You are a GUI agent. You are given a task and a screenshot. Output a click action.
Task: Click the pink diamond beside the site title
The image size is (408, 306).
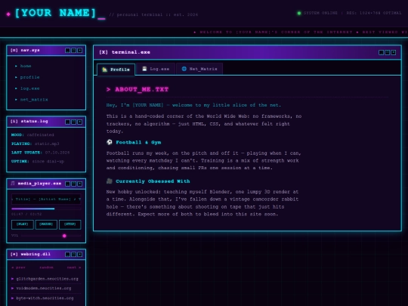pyautogui.click(x=8, y=14)
